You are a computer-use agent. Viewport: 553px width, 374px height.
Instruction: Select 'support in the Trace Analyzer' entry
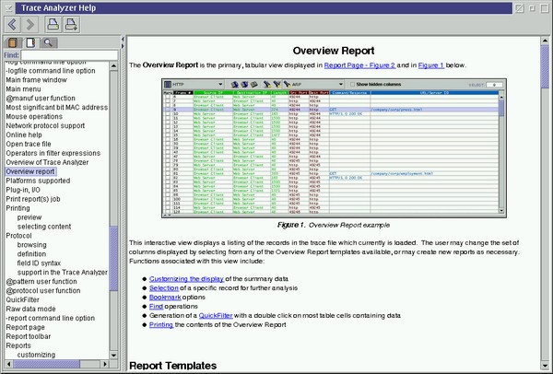click(63, 273)
